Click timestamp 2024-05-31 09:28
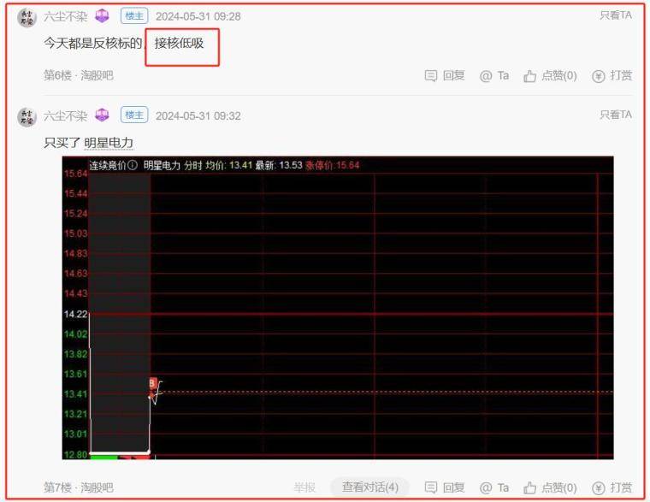650x502 pixels. coord(198,16)
